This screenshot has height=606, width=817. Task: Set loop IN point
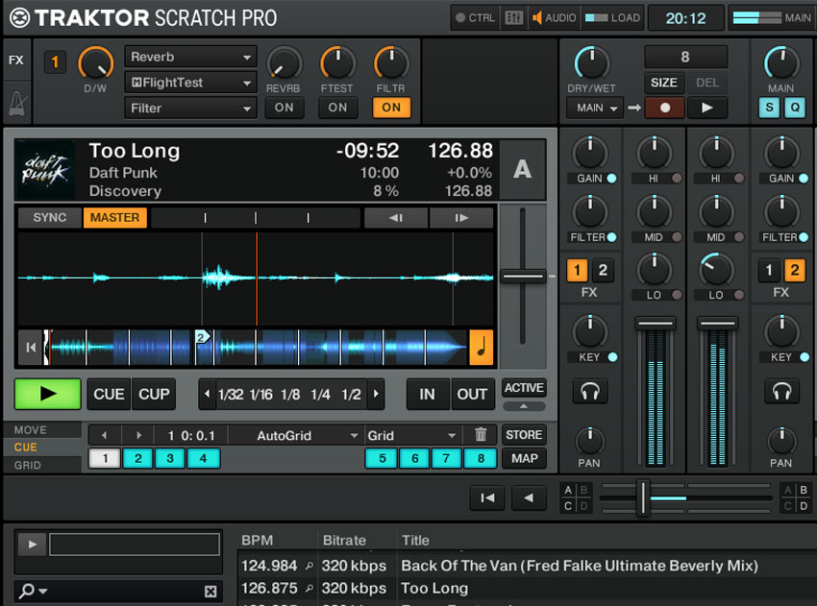pos(428,394)
